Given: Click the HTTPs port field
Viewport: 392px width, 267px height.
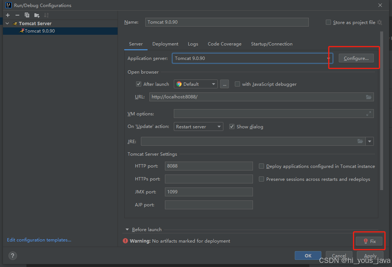Looking at the screenshot, I should point(209,179).
